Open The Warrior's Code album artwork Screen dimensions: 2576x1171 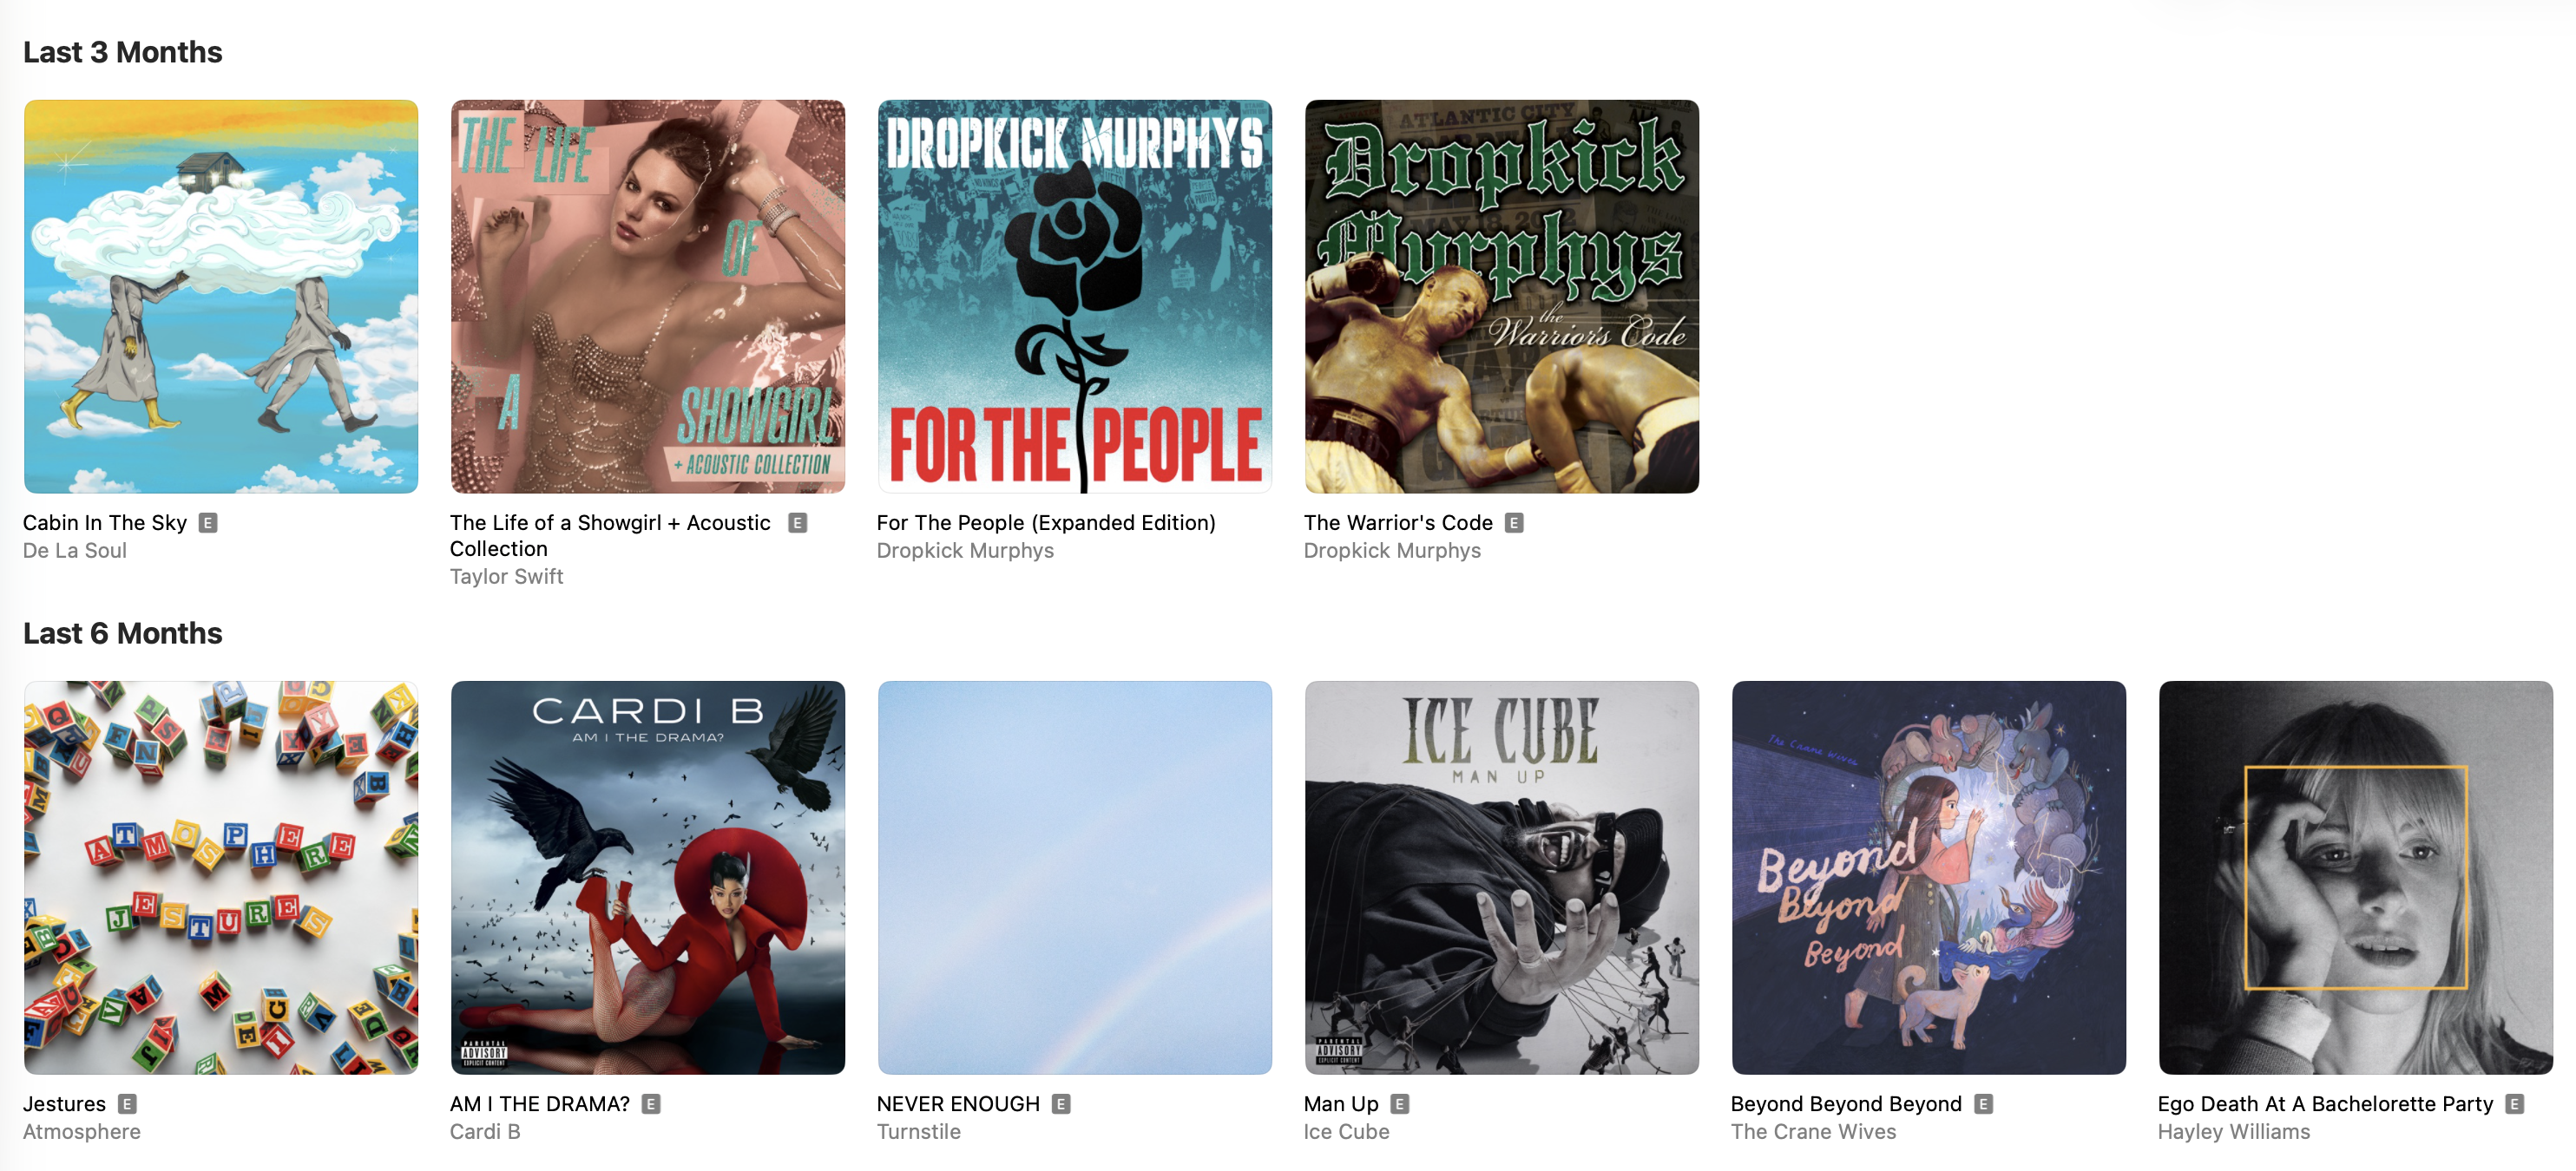[1502, 296]
